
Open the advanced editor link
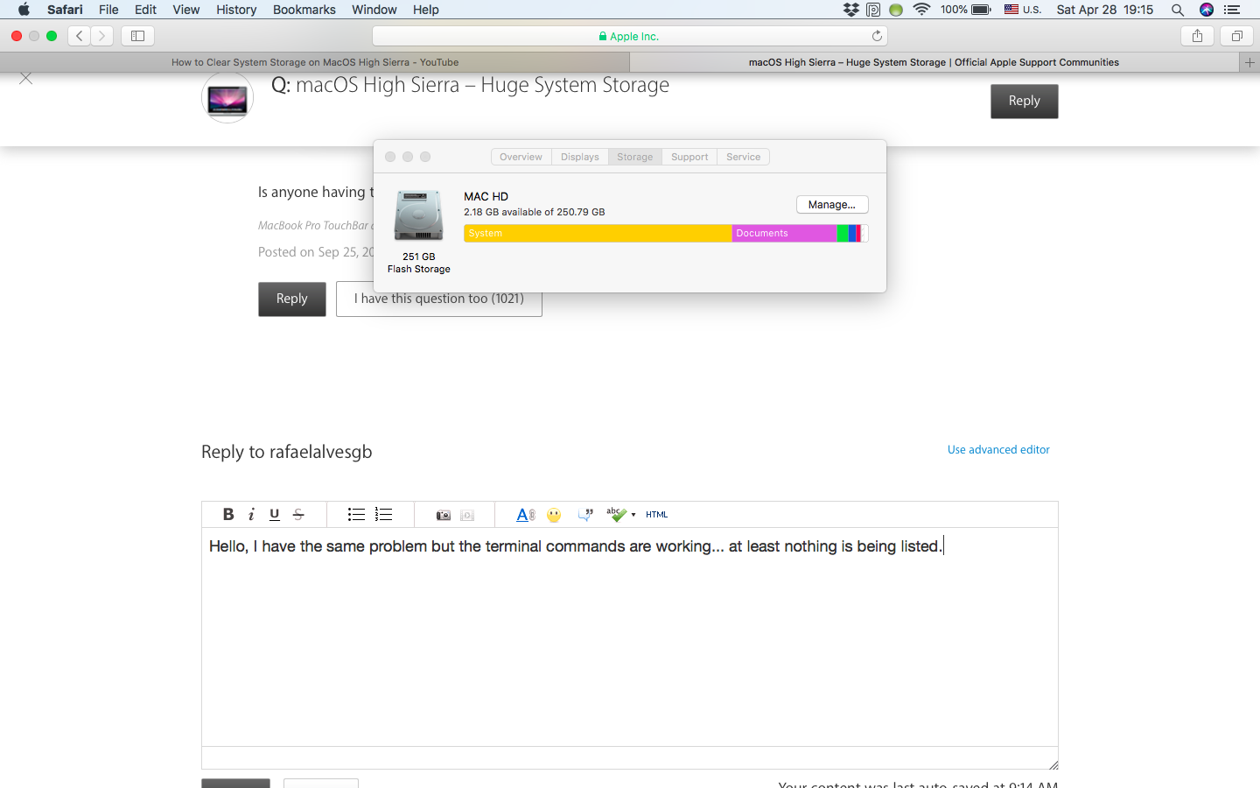pos(998,449)
